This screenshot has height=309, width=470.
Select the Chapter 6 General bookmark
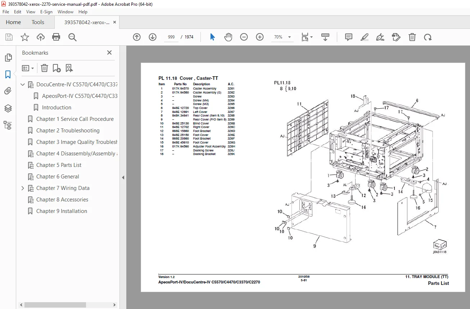58,177
